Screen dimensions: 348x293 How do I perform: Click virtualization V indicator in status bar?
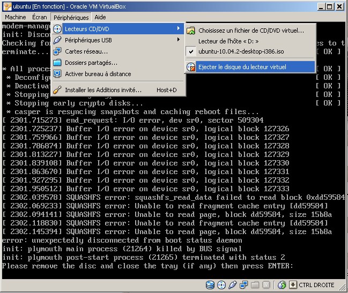click(266, 285)
